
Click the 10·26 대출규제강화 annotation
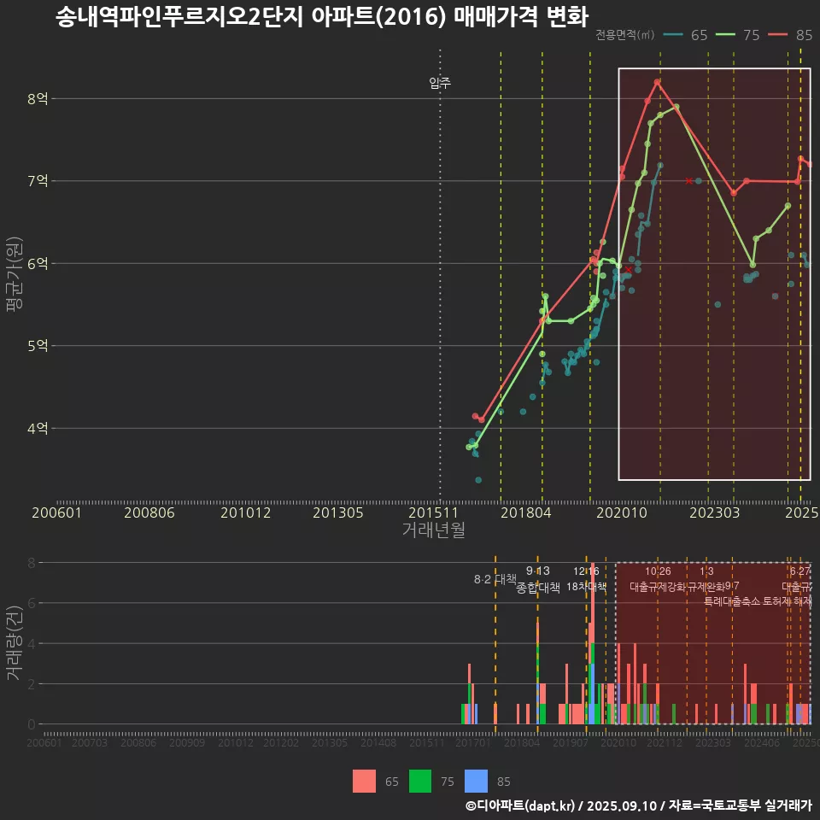(658, 579)
